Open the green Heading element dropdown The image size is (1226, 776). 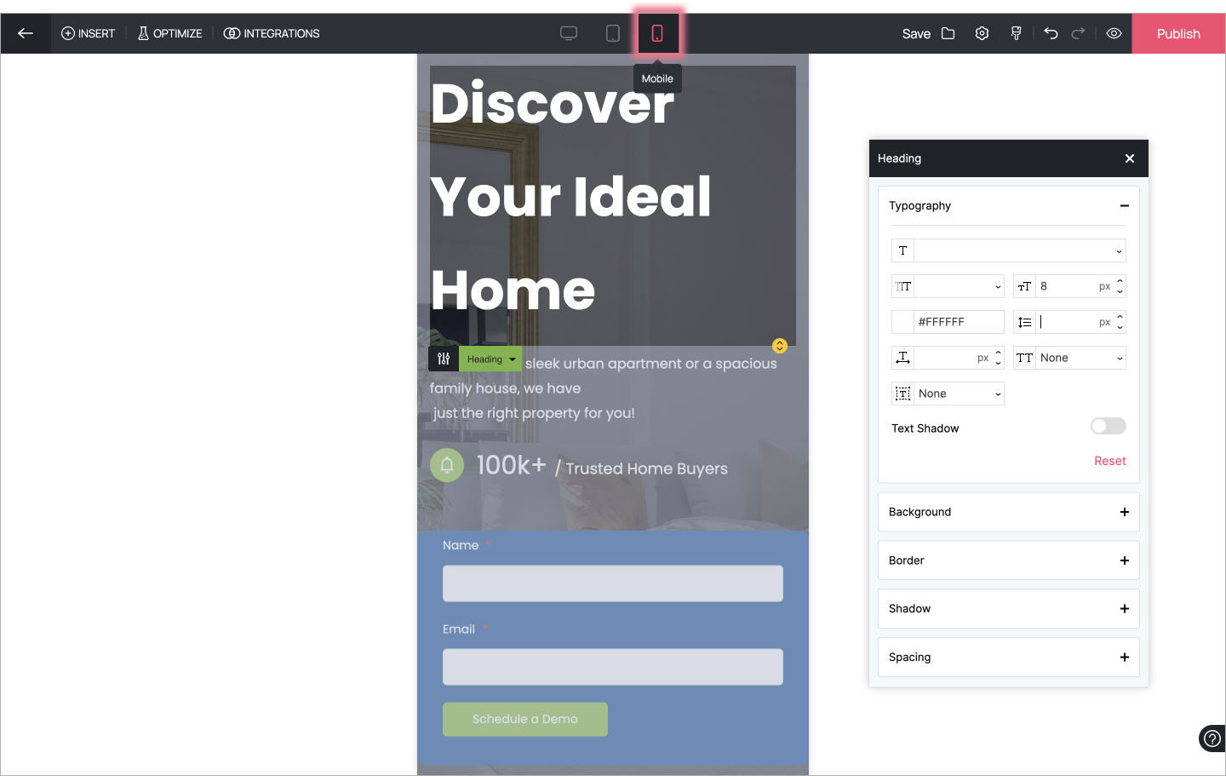pos(491,359)
